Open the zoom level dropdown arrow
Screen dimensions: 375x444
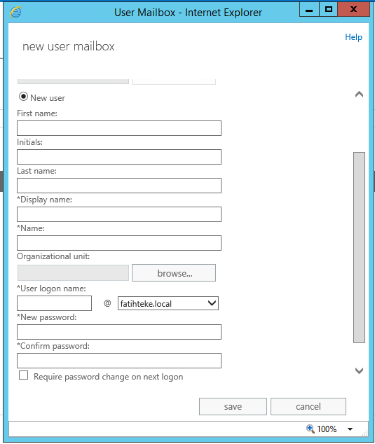point(350,429)
